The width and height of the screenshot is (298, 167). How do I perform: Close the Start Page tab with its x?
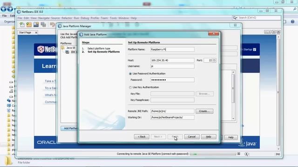36,32
